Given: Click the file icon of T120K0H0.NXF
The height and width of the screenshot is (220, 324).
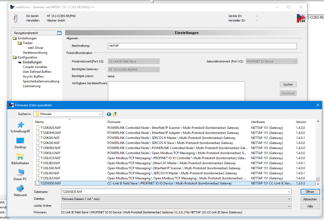Looking at the screenshot, I should pos(38,133).
